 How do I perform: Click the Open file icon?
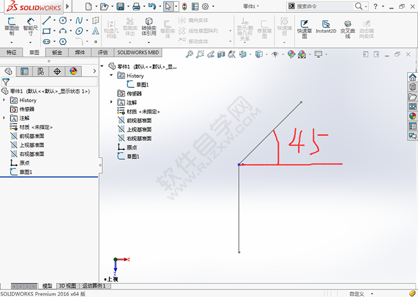(104, 6)
